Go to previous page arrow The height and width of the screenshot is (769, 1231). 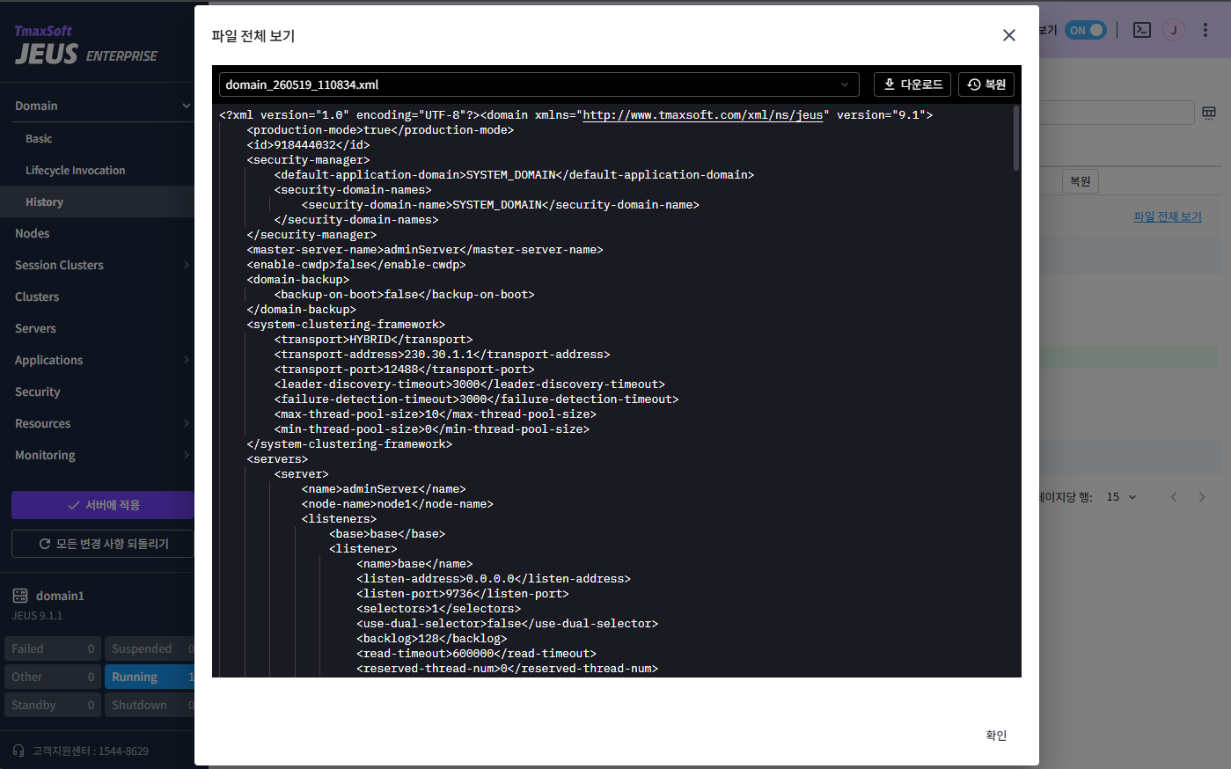(1174, 497)
